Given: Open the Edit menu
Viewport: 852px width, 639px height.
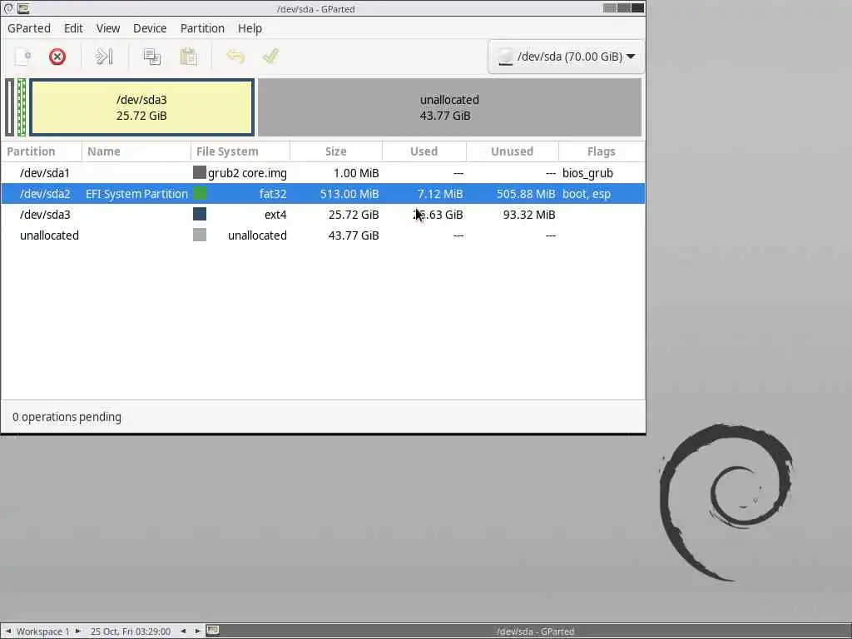Looking at the screenshot, I should [73, 28].
